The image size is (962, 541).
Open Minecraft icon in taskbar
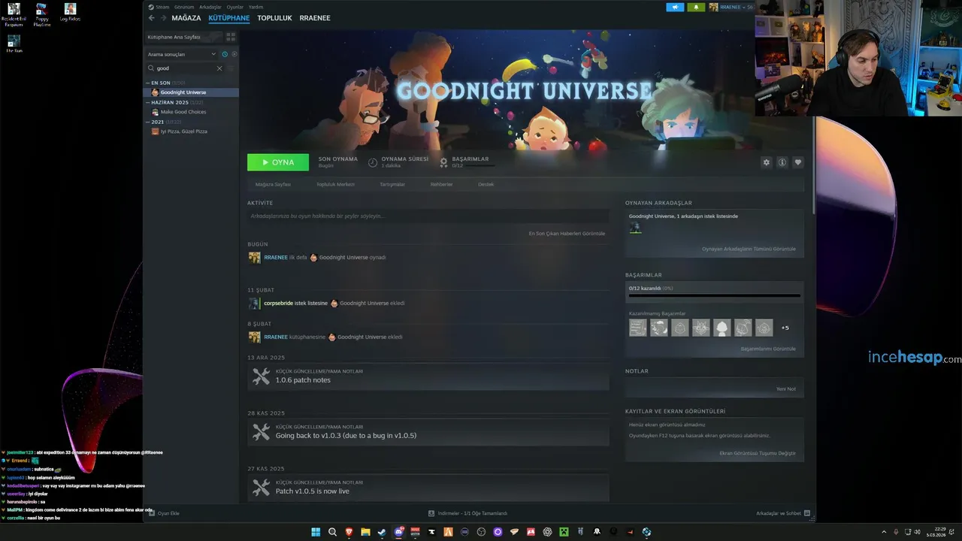tap(564, 532)
